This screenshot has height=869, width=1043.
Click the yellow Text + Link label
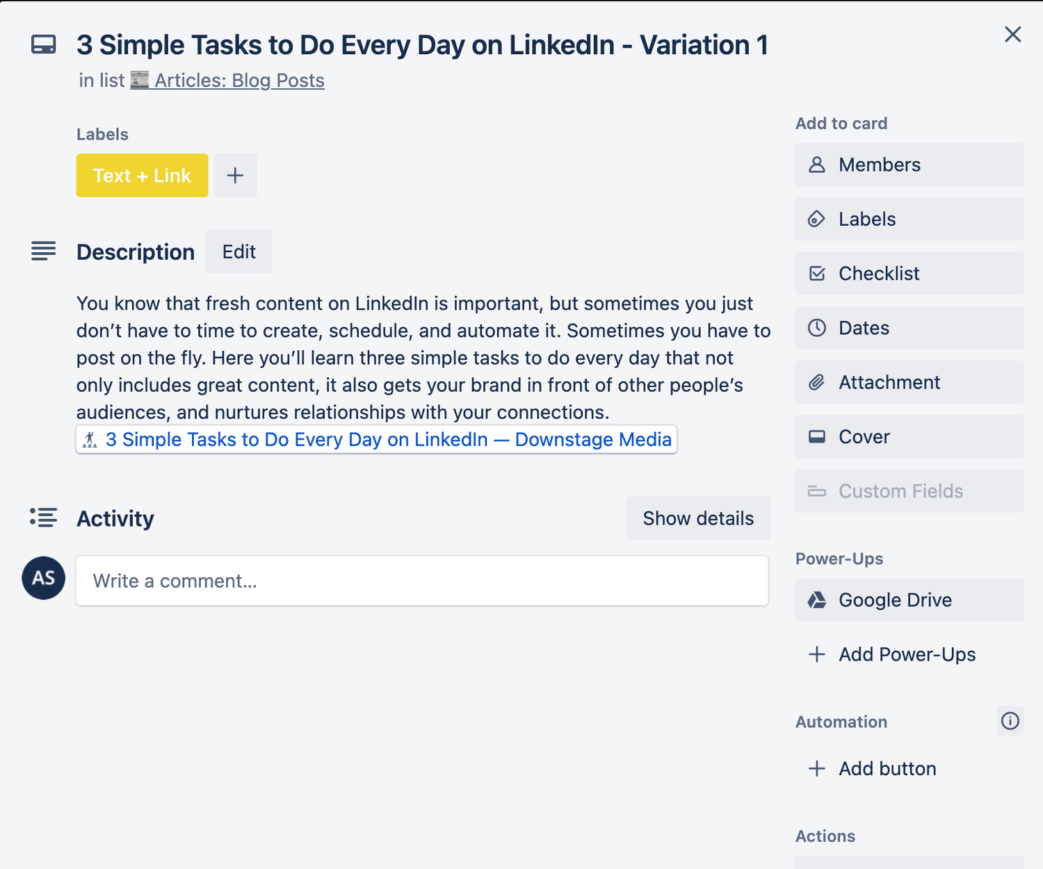click(142, 175)
